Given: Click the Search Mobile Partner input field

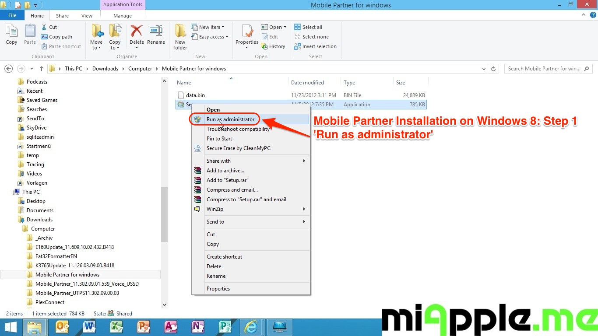Looking at the screenshot, I should coord(544,69).
